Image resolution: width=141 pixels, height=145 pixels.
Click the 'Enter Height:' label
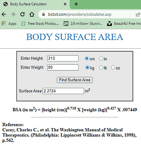point(32,58)
